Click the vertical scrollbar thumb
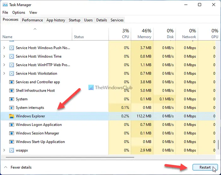 [x=218, y=145]
